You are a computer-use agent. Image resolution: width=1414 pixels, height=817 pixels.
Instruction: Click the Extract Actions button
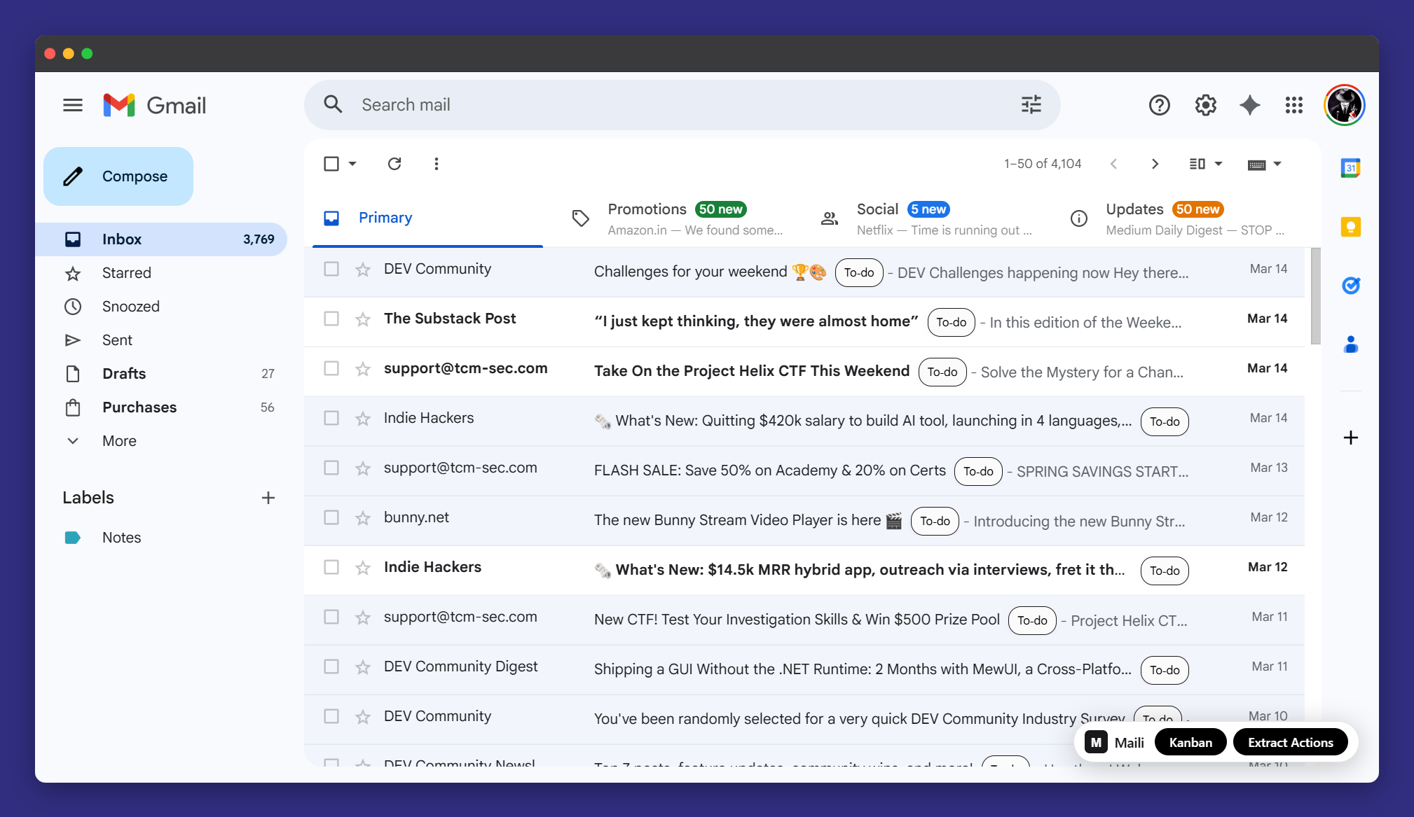(x=1291, y=741)
